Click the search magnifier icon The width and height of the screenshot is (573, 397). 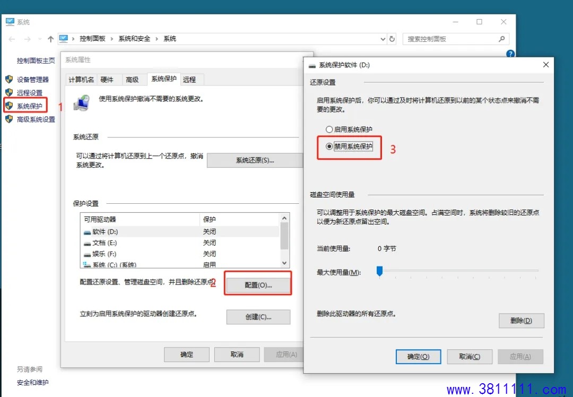502,39
